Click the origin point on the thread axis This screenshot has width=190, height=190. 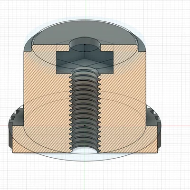pos(85,126)
